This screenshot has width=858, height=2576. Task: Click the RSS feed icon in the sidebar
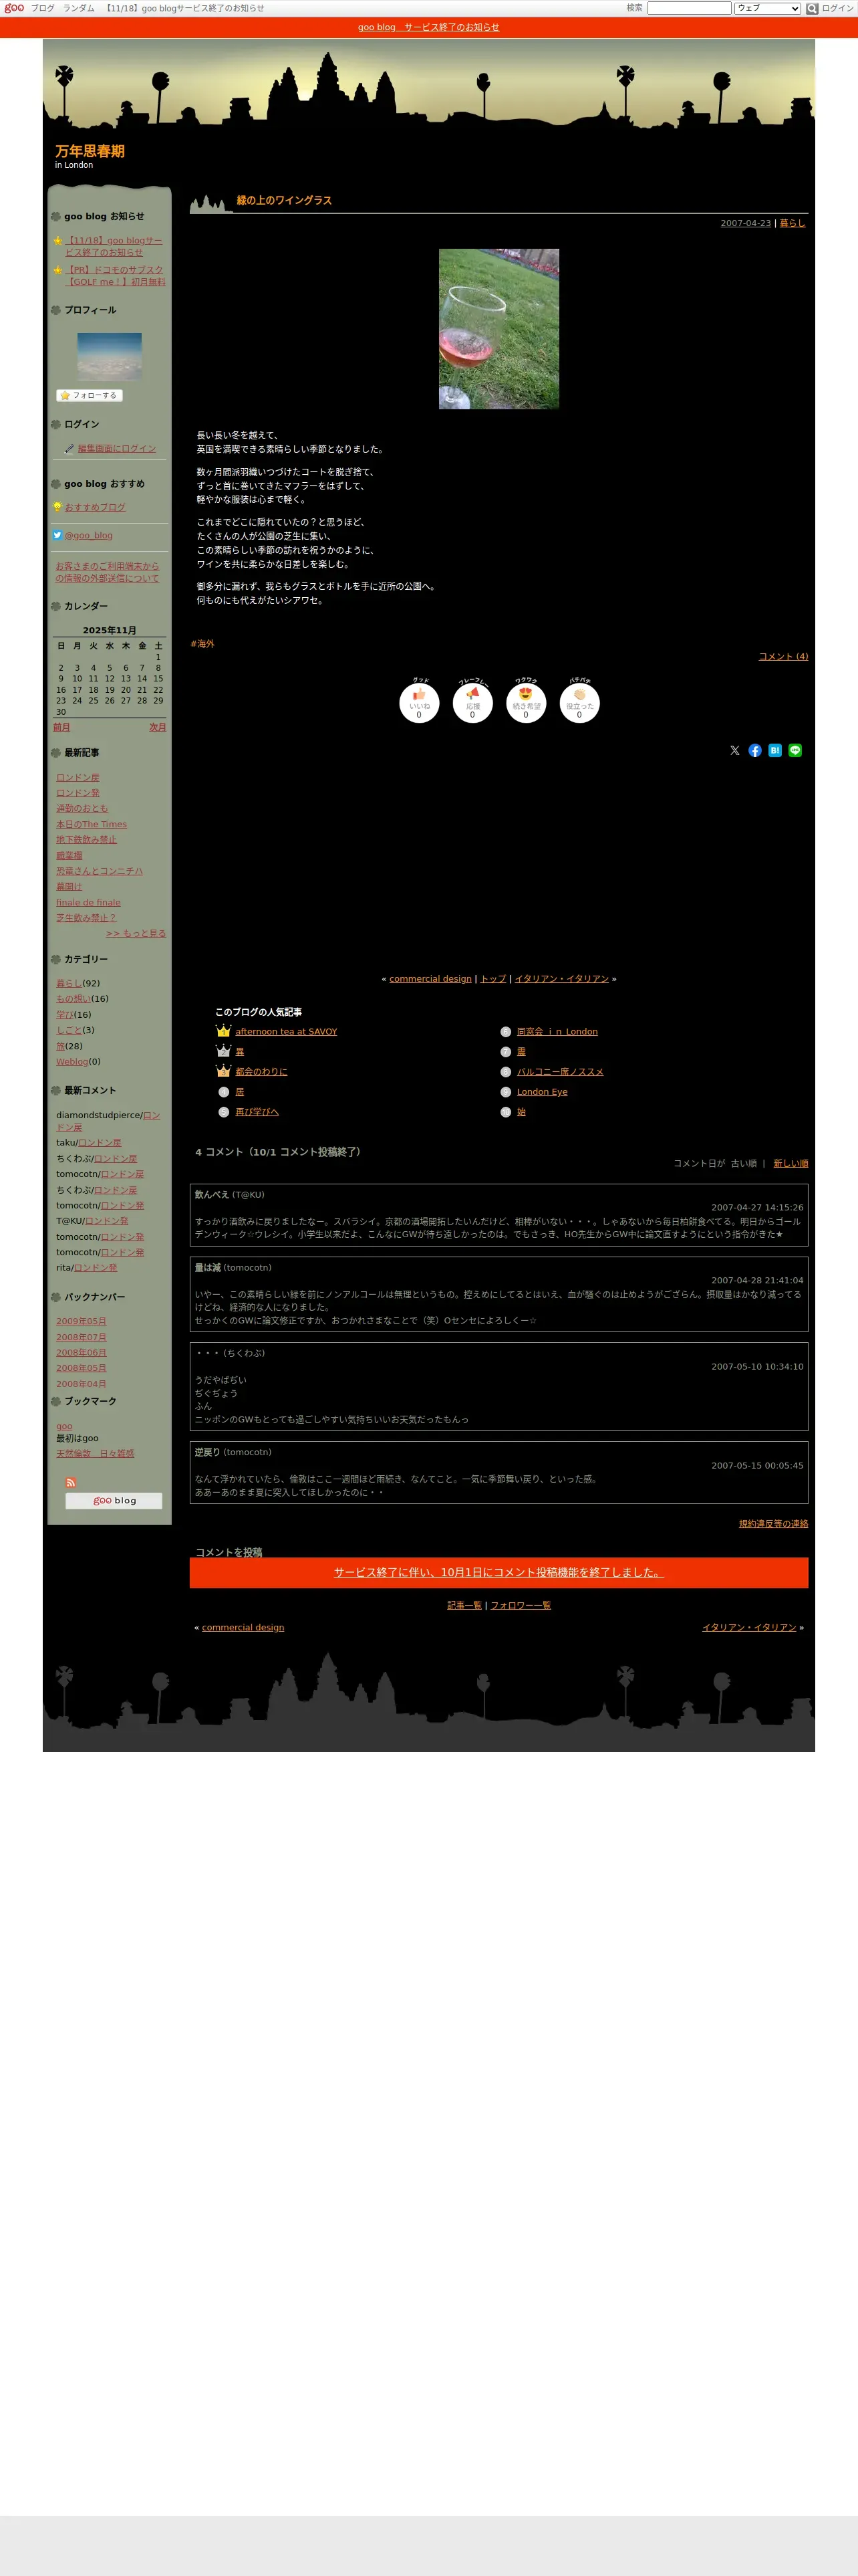pyautogui.click(x=71, y=1482)
